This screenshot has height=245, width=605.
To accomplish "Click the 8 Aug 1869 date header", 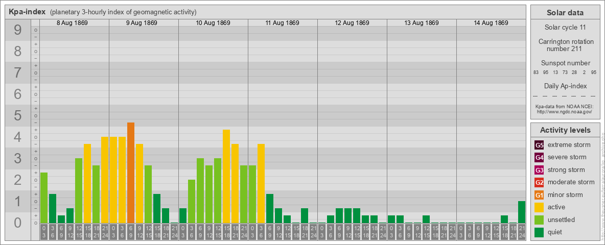I will pyautogui.click(x=72, y=23).
